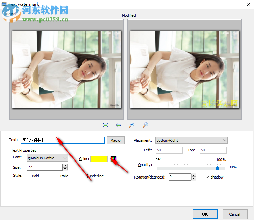Enable the Bold style checkbox
This screenshot has height=220, width=254.
[29, 176]
